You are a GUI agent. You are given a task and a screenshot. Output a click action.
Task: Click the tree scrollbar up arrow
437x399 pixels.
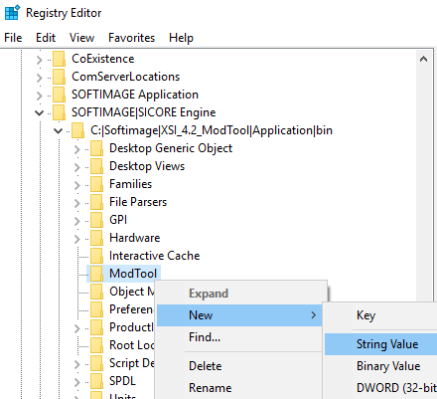click(423, 60)
